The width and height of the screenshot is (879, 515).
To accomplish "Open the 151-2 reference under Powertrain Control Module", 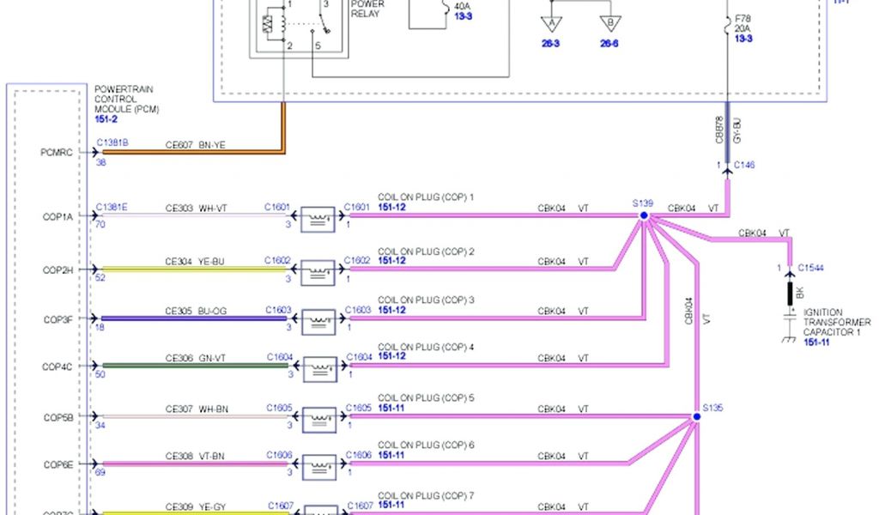I will pyautogui.click(x=107, y=119).
